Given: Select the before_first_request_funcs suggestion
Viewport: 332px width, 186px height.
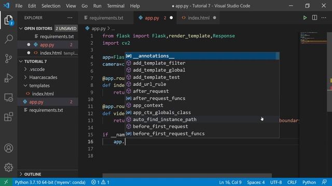Looking at the screenshot, I should coord(202,134).
